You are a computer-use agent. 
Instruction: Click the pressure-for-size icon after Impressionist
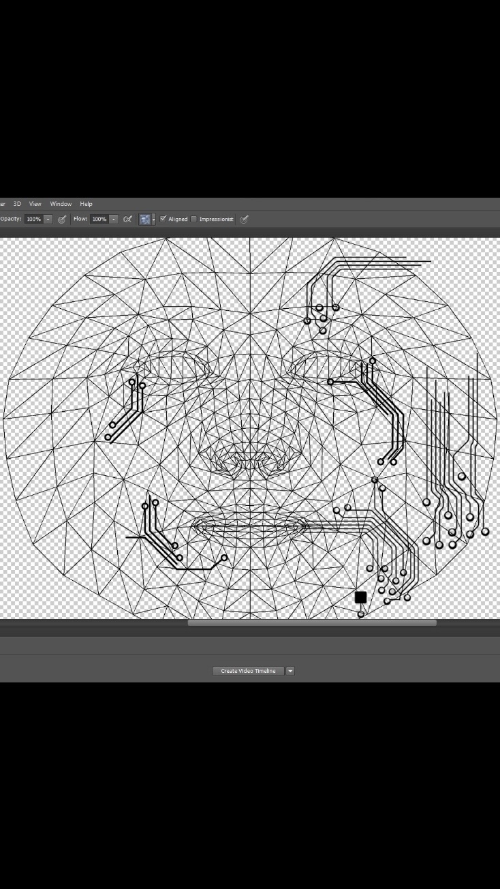pos(244,220)
